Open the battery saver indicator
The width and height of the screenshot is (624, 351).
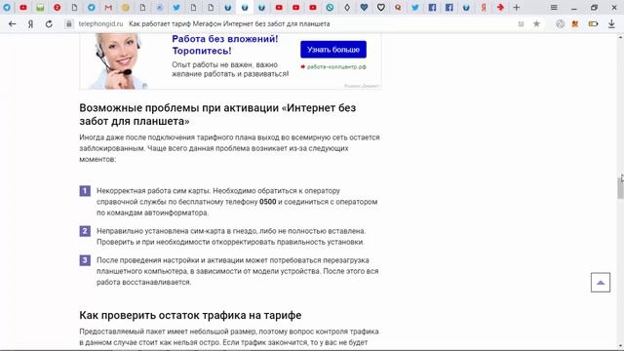tap(593, 23)
